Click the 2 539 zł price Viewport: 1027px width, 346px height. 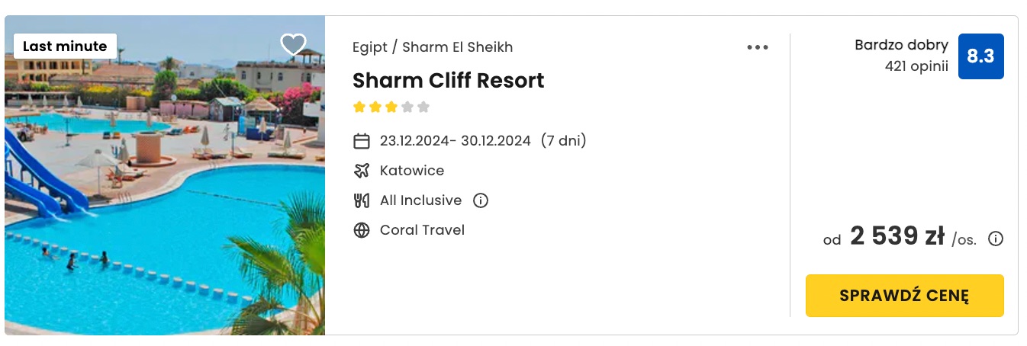tap(897, 237)
